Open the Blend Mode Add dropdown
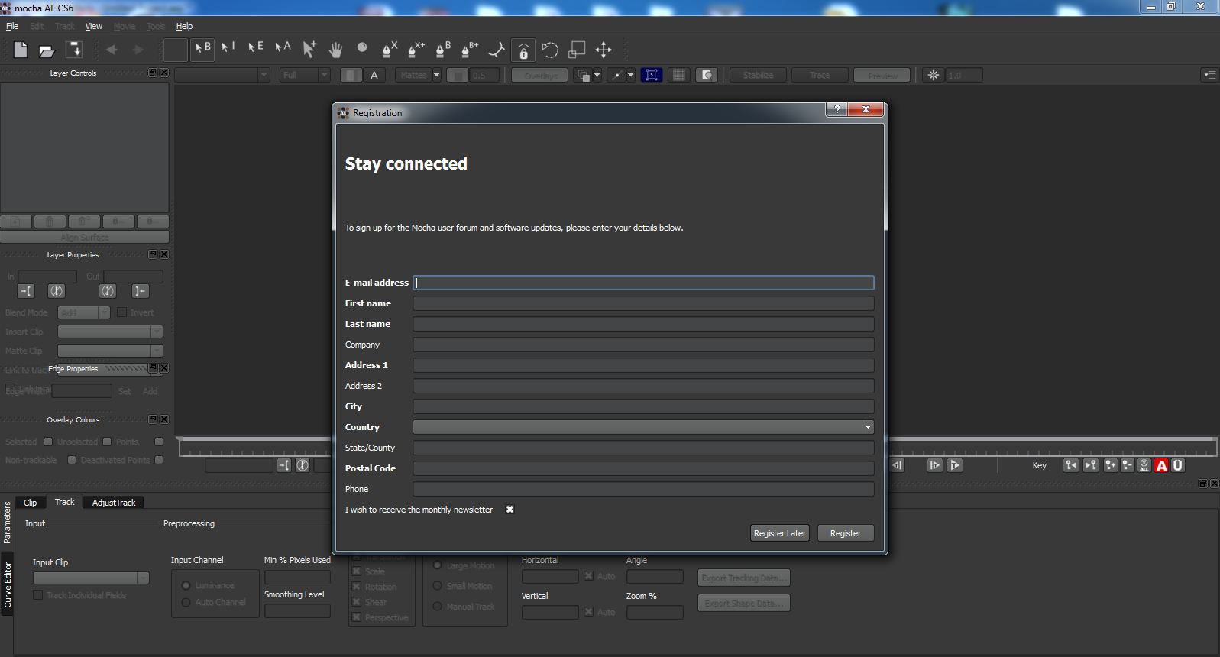Image resolution: width=1220 pixels, height=657 pixels. pos(84,312)
